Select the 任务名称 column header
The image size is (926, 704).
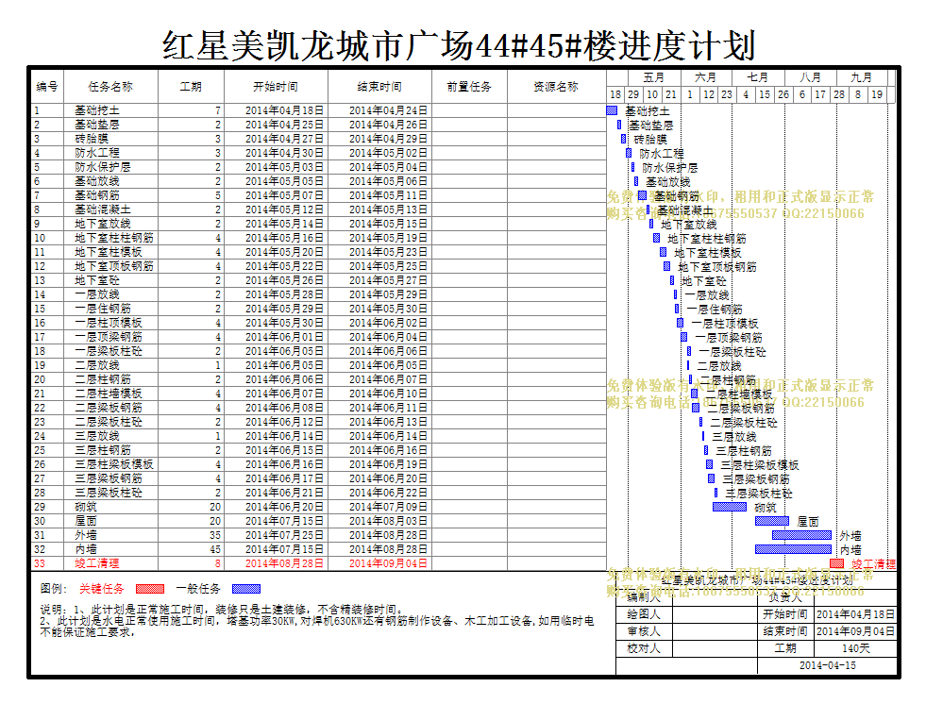click(x=110, y=87)
